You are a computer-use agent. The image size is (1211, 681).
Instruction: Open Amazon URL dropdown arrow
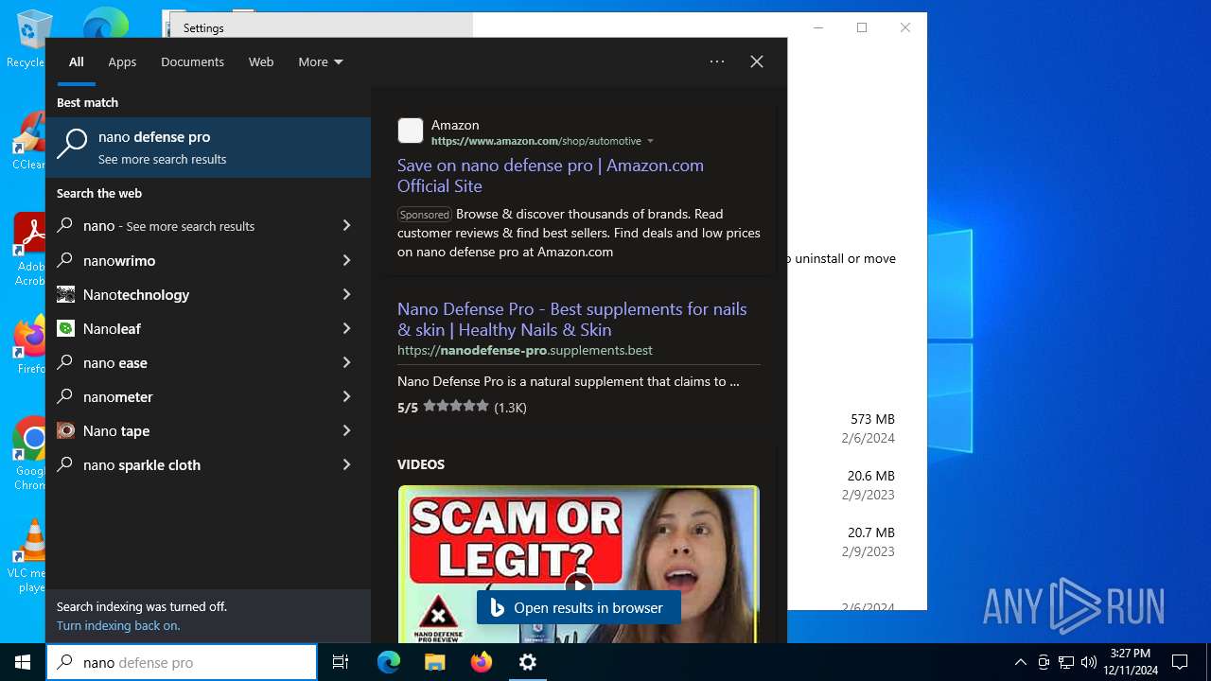pos(650,141)
